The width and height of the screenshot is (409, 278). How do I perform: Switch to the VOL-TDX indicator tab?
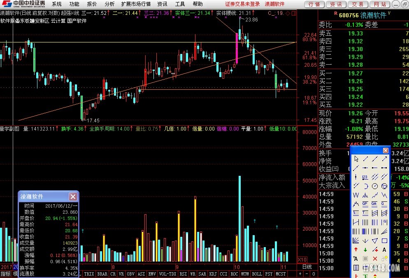tap(168, 274)
